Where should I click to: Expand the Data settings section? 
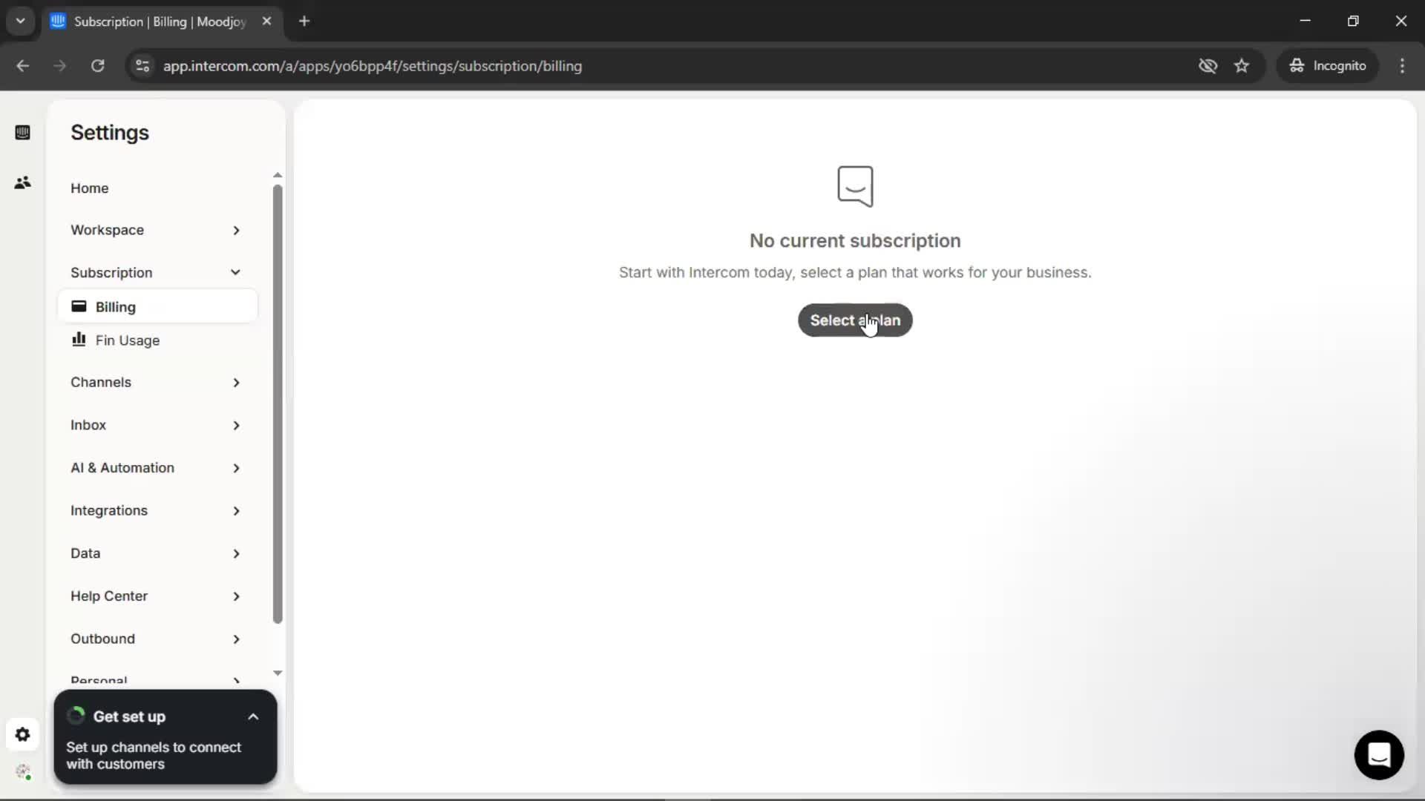(x=155, y=553)
